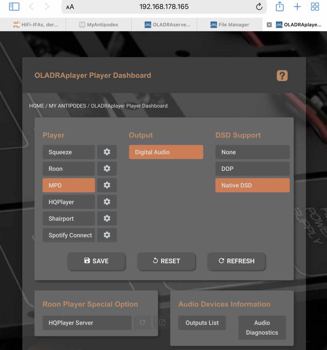This screenshot has width=327, height=350.
Task: Open settings gear next to Squeeze player
Action: click(x=107, y=152)
